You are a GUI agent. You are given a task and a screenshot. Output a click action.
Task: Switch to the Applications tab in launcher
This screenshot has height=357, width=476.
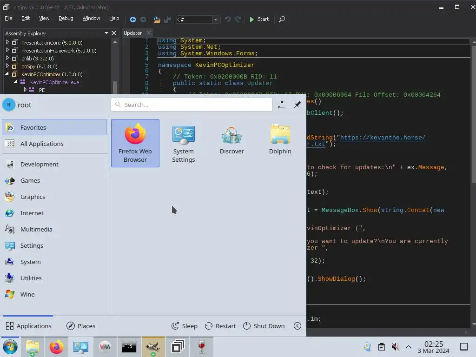click(28, 326)
